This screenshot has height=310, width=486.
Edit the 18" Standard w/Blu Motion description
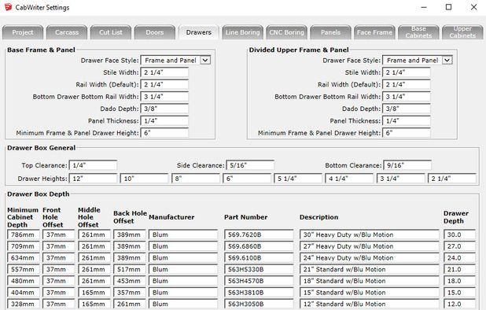370,281
